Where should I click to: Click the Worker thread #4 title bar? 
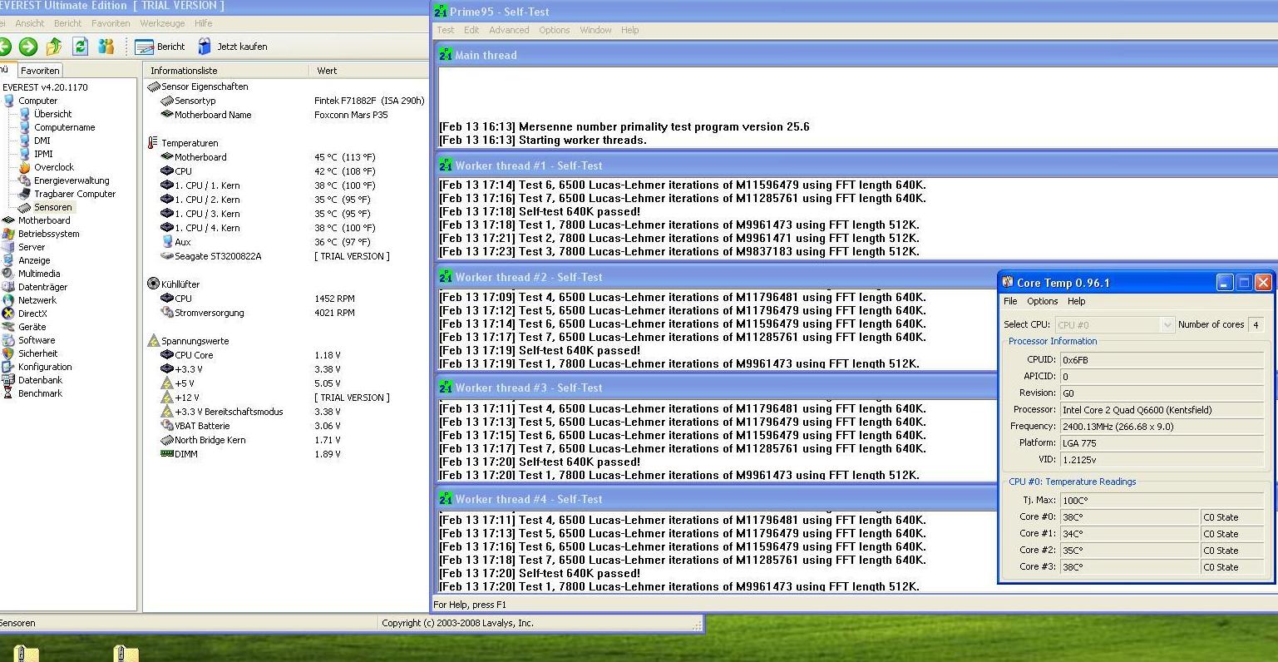[x=715, y=499]
